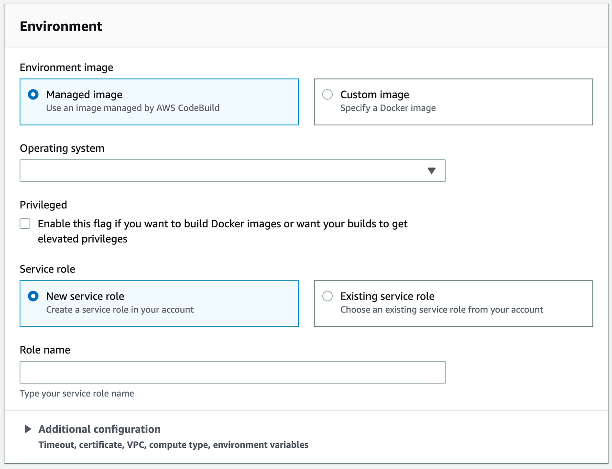Click the Role name field label

coord(44,350)
